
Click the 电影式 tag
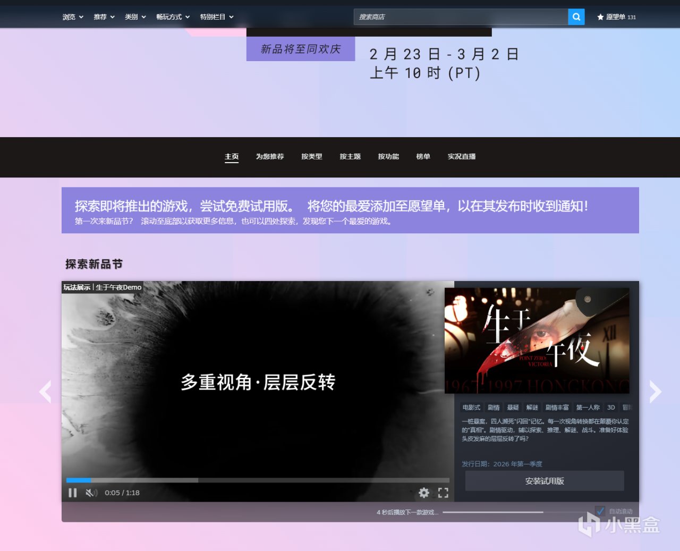coord(471,408)
